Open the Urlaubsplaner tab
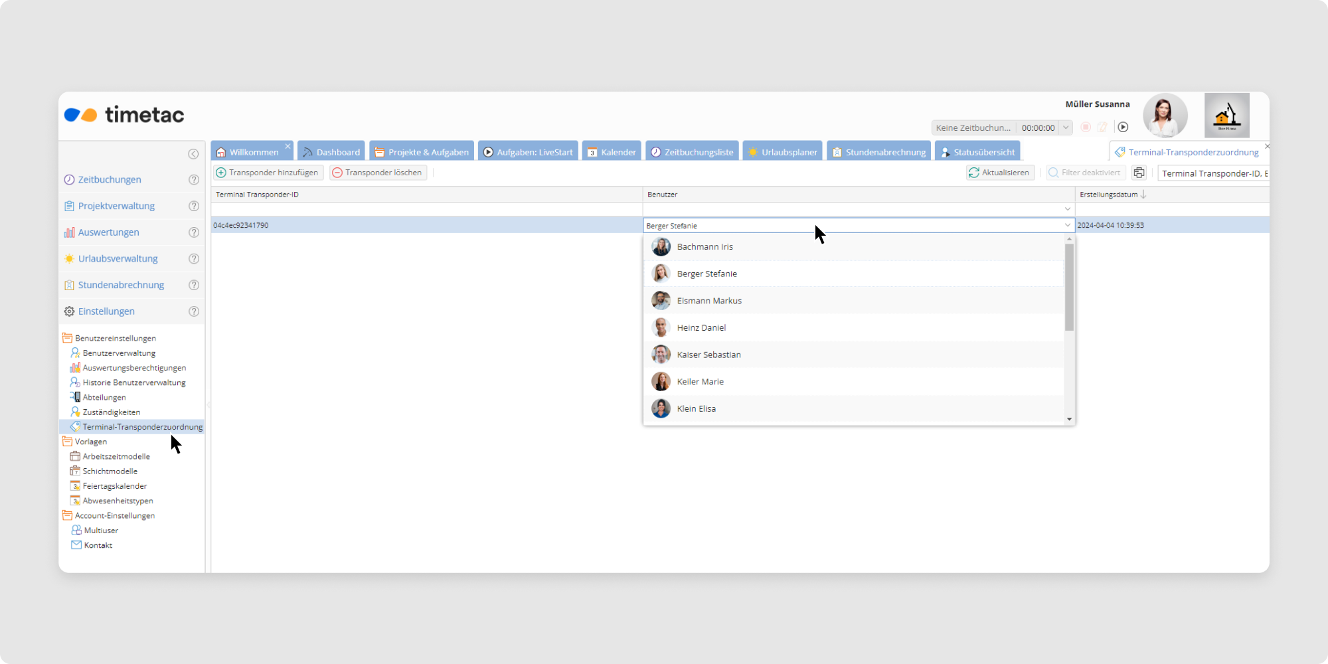Image resolution: width=1328 pixels, height=664 pixels. point(783,152)
